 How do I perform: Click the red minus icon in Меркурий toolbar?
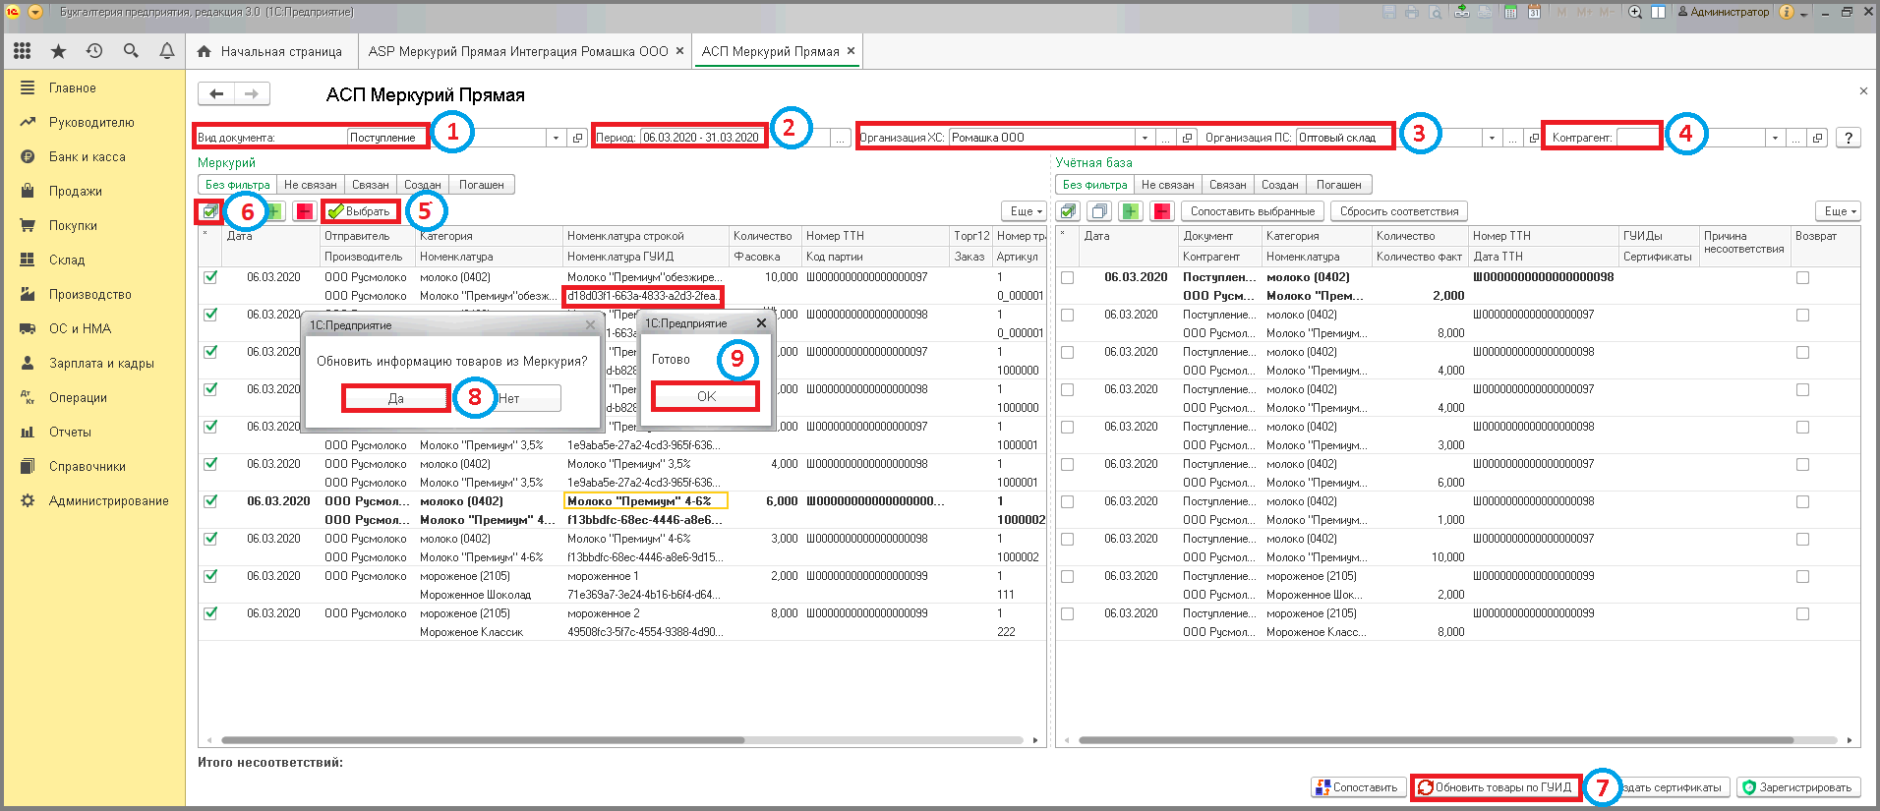[x=304, y=211]
